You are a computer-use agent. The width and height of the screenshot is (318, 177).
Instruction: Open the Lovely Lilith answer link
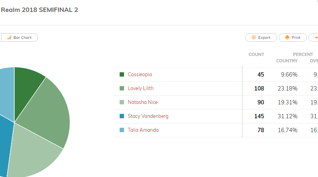pos(141,88)
